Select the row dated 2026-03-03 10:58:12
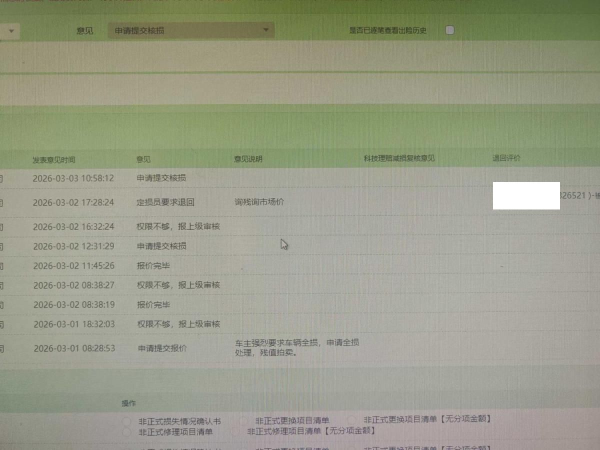Viewport: 600px width, 450px height. (x=73, y=178)
